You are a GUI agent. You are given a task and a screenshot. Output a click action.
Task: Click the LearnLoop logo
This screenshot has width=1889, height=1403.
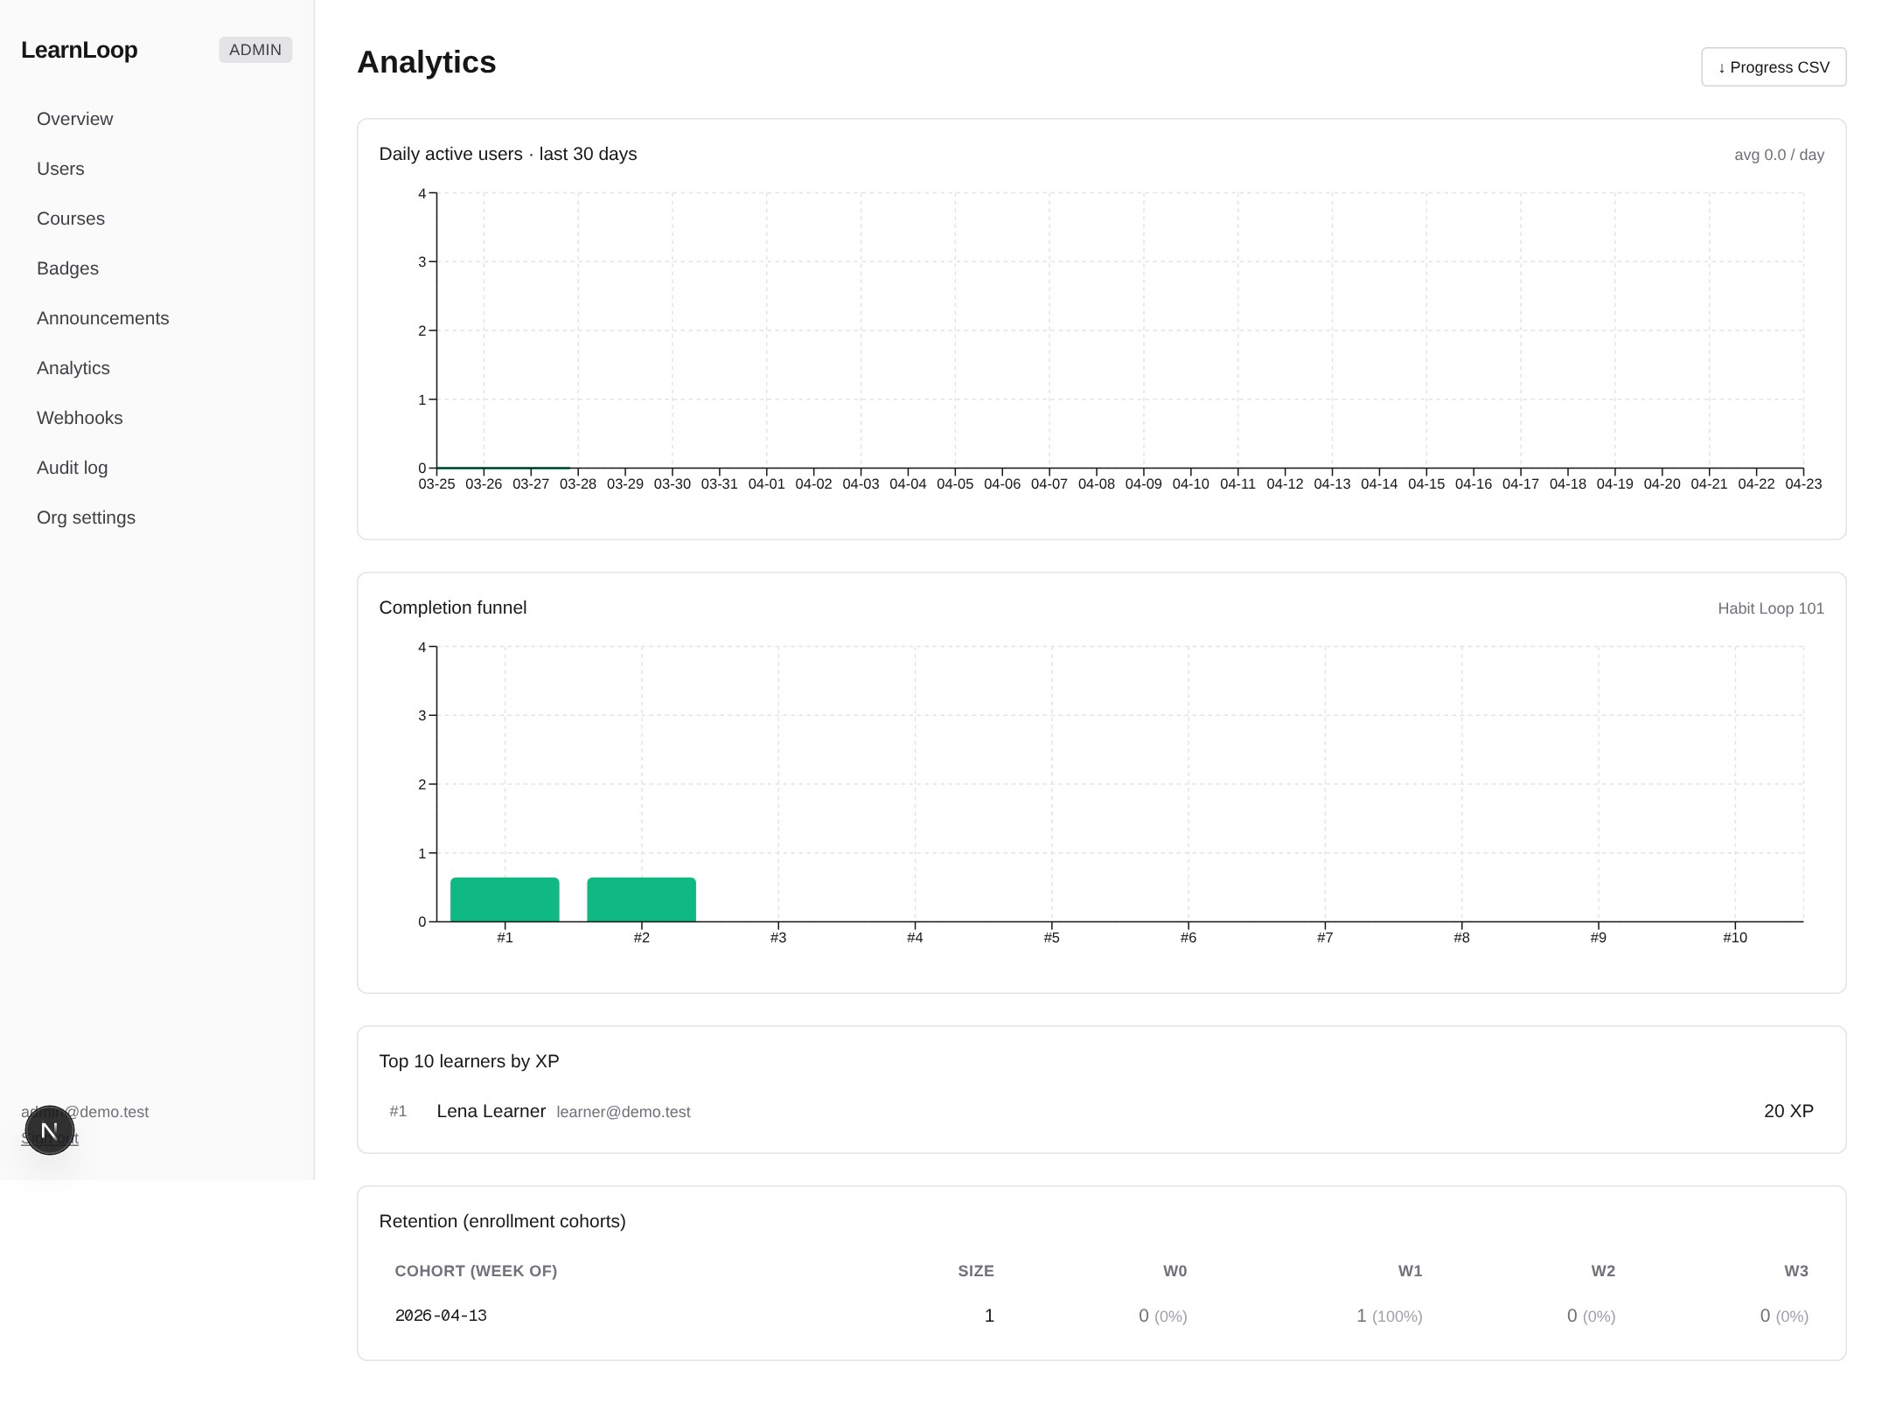[x=79, y=50]
